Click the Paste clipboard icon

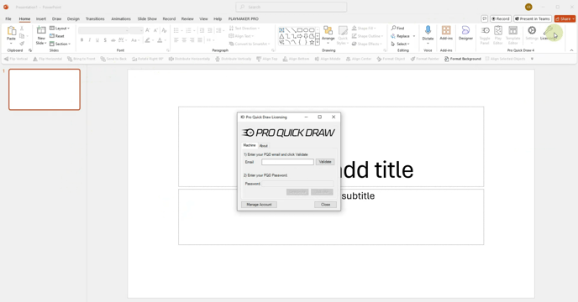[12, 31]
